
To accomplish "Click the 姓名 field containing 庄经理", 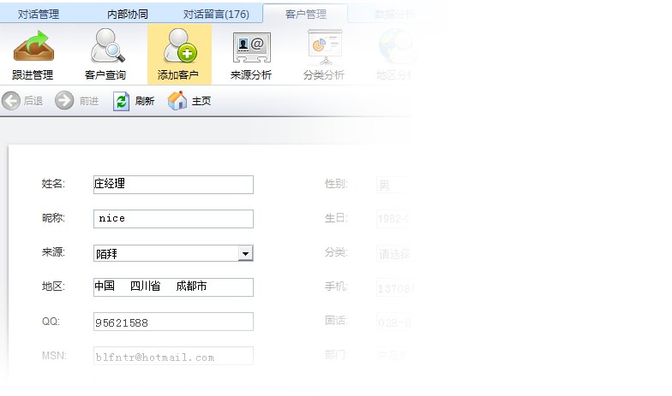I will 173,185.
